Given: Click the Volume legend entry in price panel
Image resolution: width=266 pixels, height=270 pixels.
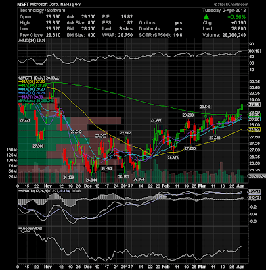Looking at the screenshot, I should (x=36, y=101).
